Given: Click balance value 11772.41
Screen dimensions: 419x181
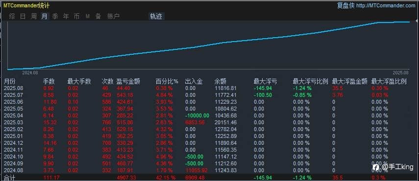Looking at the screenshot, I should pos(225,95).
